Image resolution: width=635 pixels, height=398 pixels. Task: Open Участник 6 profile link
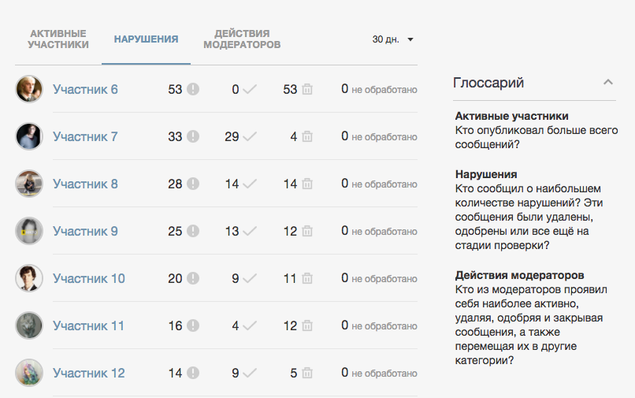pyautogui.click(x=85, y=90)
